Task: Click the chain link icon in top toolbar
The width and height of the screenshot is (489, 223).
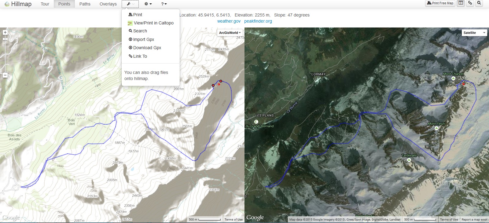Action: point(470,3)
